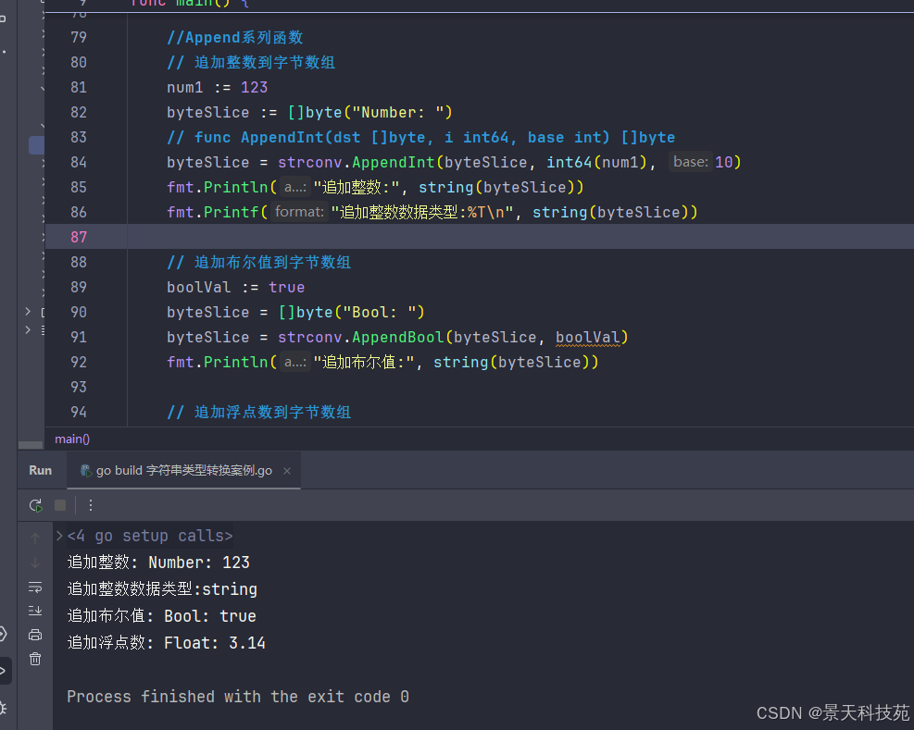The height and width of the screenshot is (730, 914).
Task: Click the down arrow in console gutter
Action: (x=35, y=563)
